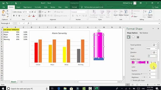The image size is (161, 90).
Task: Open gradient Direction dropdown
Action: pyautogui.click(x=154, y=52)
